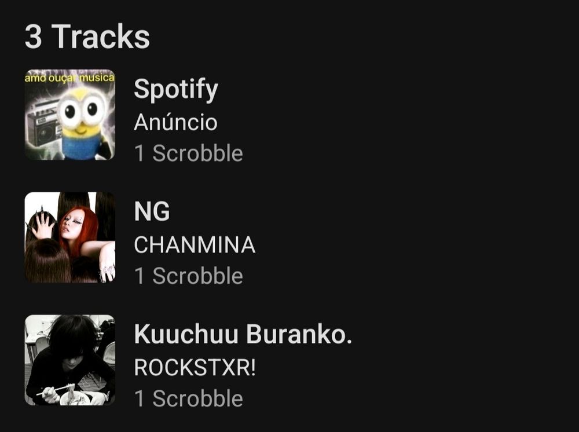Select the Kuuchuu Buranko. track title

[243, 334]
